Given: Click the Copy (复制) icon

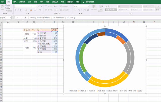Looking at the screenshot, I should click(x=6, y=8).
